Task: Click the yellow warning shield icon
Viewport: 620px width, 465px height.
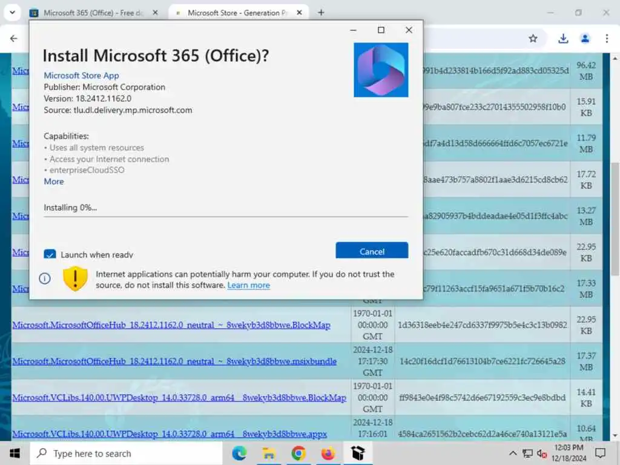Action: pyautogui.click(x=75, y=279)
